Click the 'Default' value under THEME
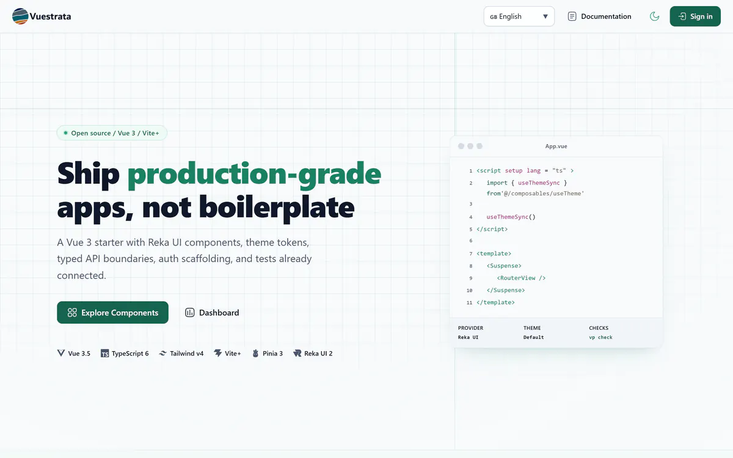The height and width of the screenshot is (458, 733). point(533,338)
